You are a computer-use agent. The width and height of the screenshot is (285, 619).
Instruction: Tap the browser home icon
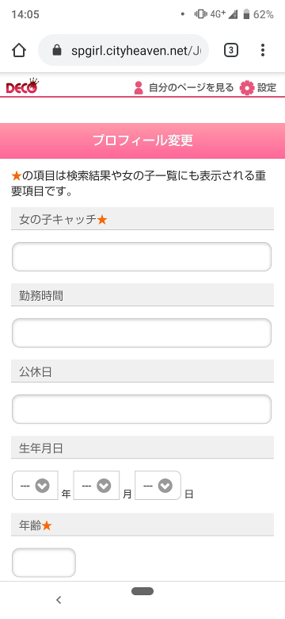[x=19, y=50]
